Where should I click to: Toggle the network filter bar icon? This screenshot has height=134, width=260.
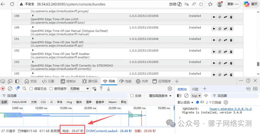tap(17, 88)
